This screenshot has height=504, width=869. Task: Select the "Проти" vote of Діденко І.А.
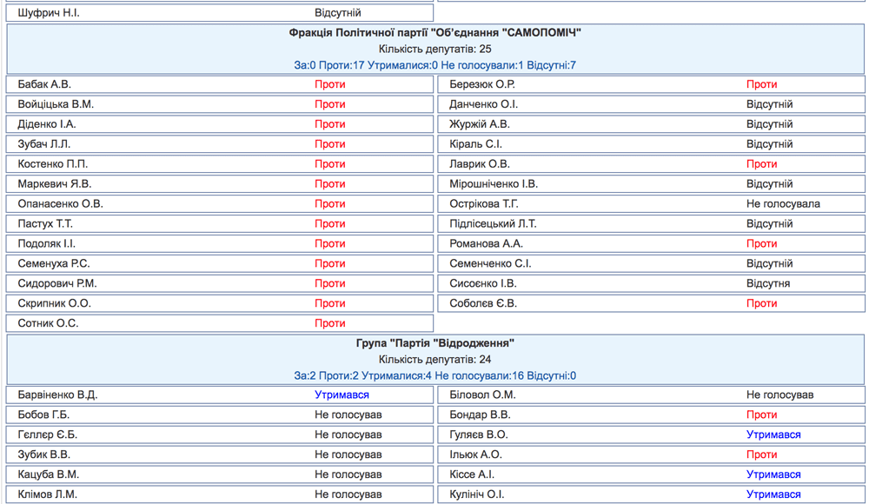click(x=329, y=124)
